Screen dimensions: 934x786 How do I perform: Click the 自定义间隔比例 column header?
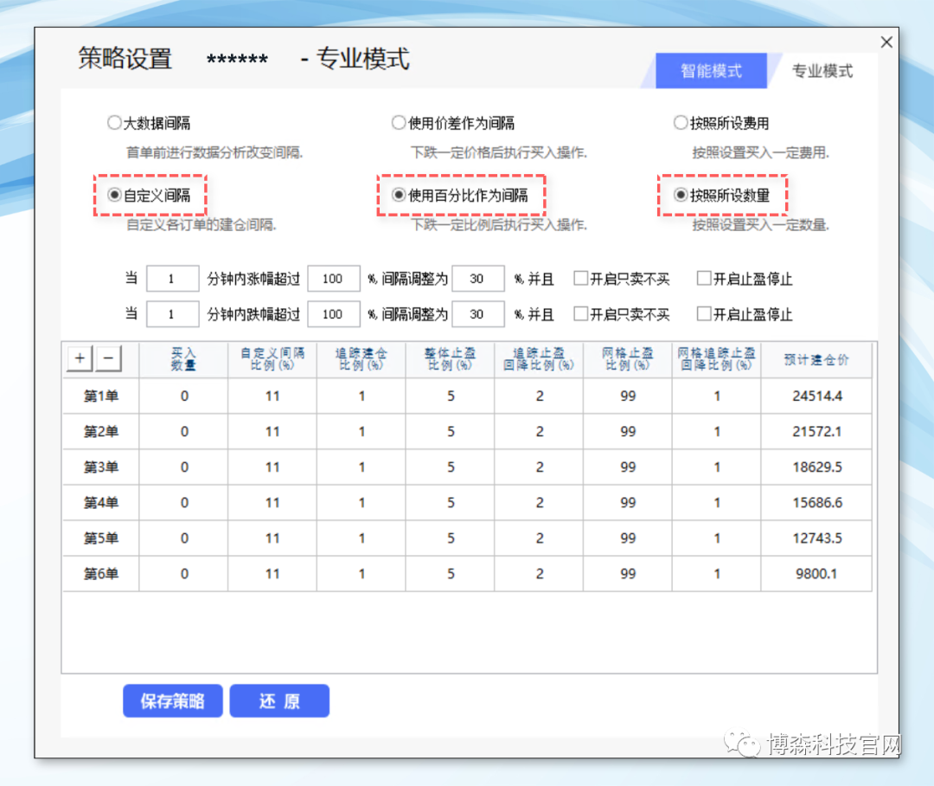tap(272, 359)
